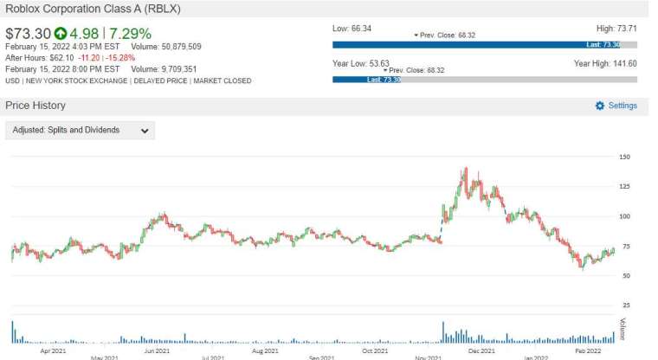Click the year range bar labeled Last 73.30
This screenshot has height=360, width=658.
point(485,80)
